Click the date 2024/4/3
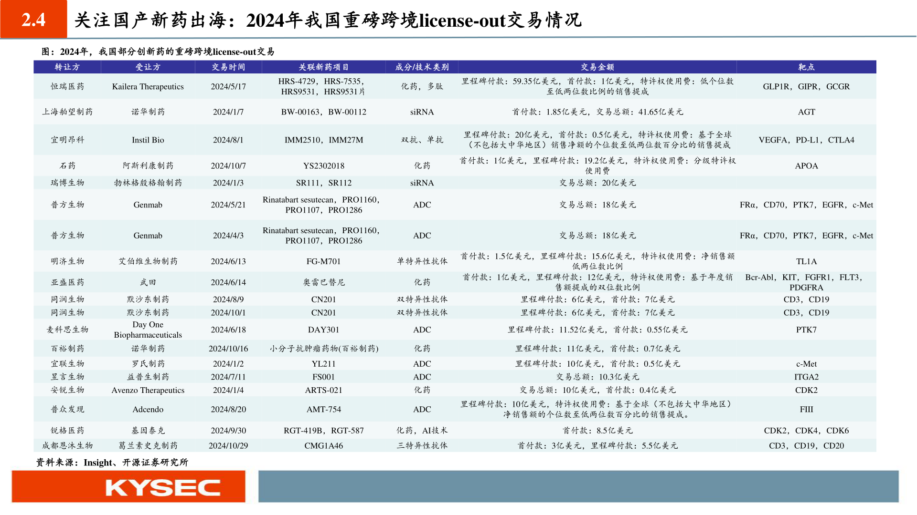Image resolution: width=917 pixels, height=515 pixels. tap(228, 235)
